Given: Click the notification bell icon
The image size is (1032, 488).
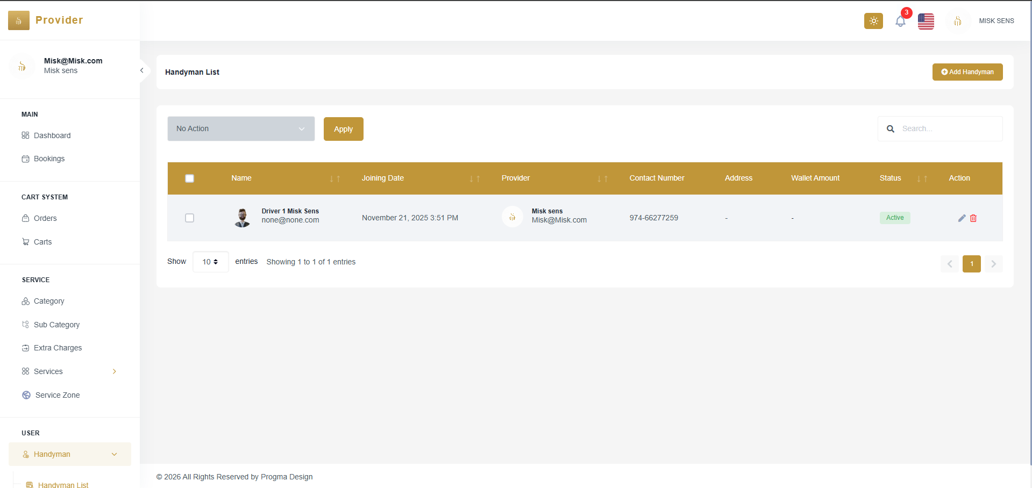Looking at the screenshot, I should click(x=901, y=21).
